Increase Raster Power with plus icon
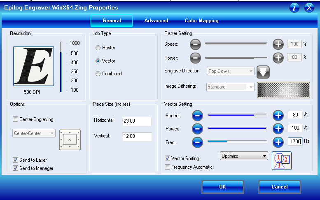The height and width of the screenshot is (200, 320). point(278,58)
